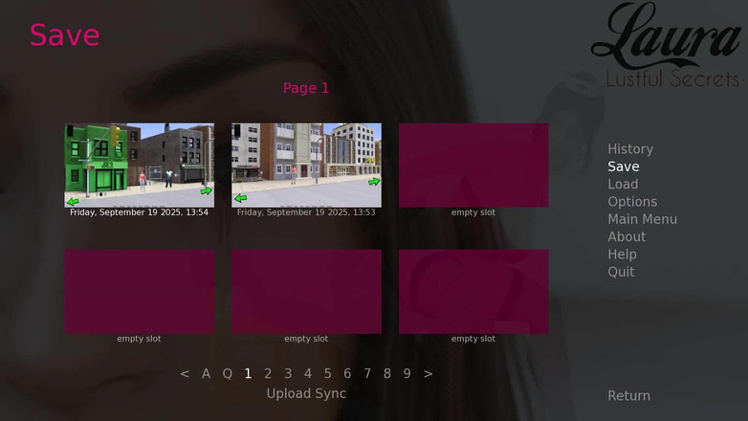
Task: Go to next page with > arrow
Action: pos(428,374)
